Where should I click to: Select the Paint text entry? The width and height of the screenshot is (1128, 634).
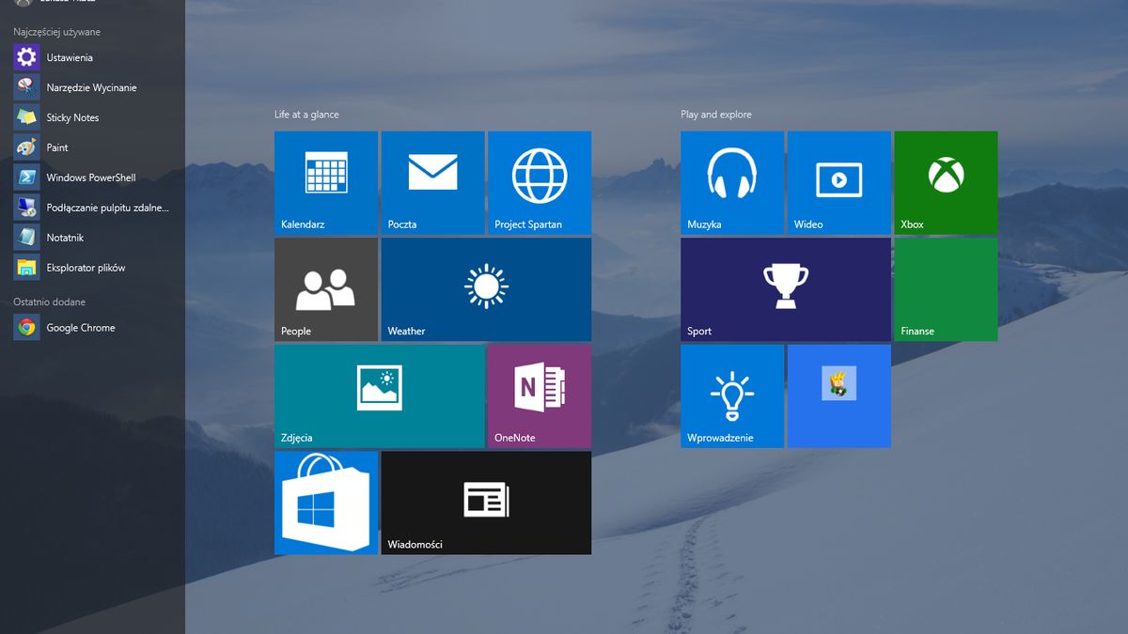point(57,148)
